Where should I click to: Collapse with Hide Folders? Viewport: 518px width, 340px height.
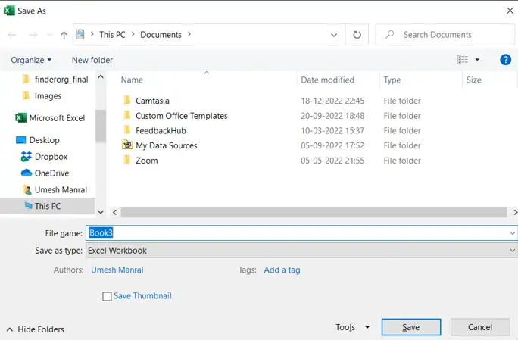pyautogui.click(x=36, y=329)
